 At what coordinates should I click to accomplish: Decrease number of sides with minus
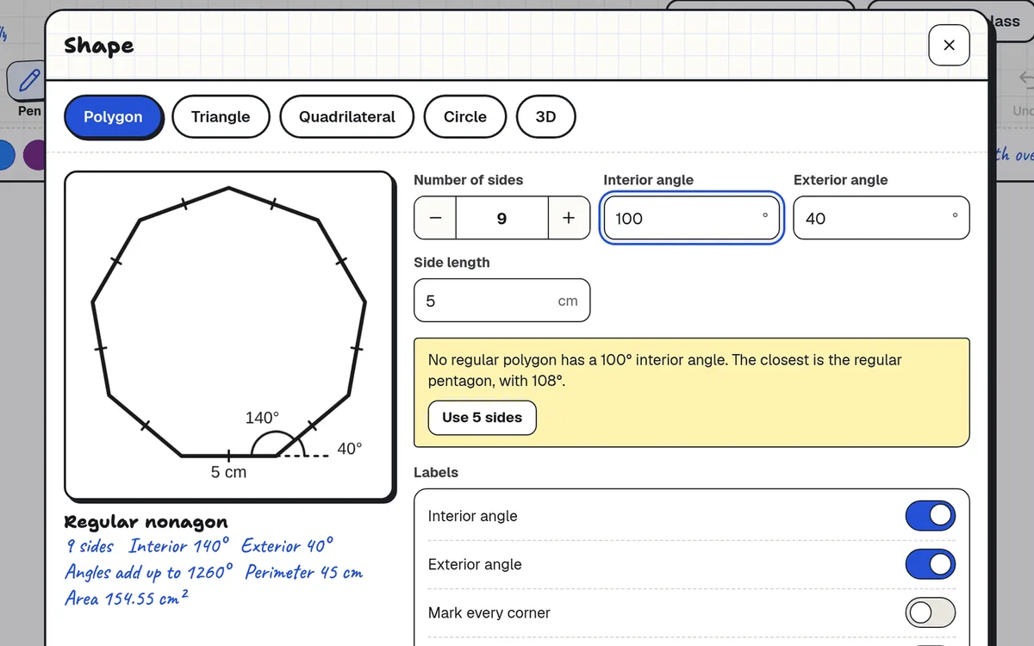tap(435, 218)
